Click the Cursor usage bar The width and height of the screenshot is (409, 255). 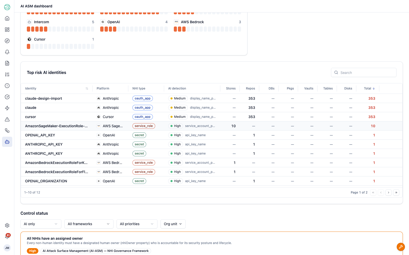tap(60, 46)
